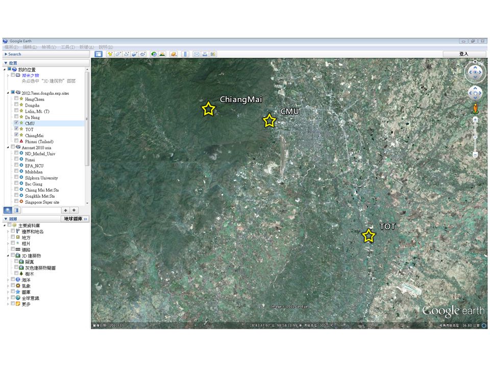
Task: Uncheck the CMU placemark checkbox
Action: point(16,123)
